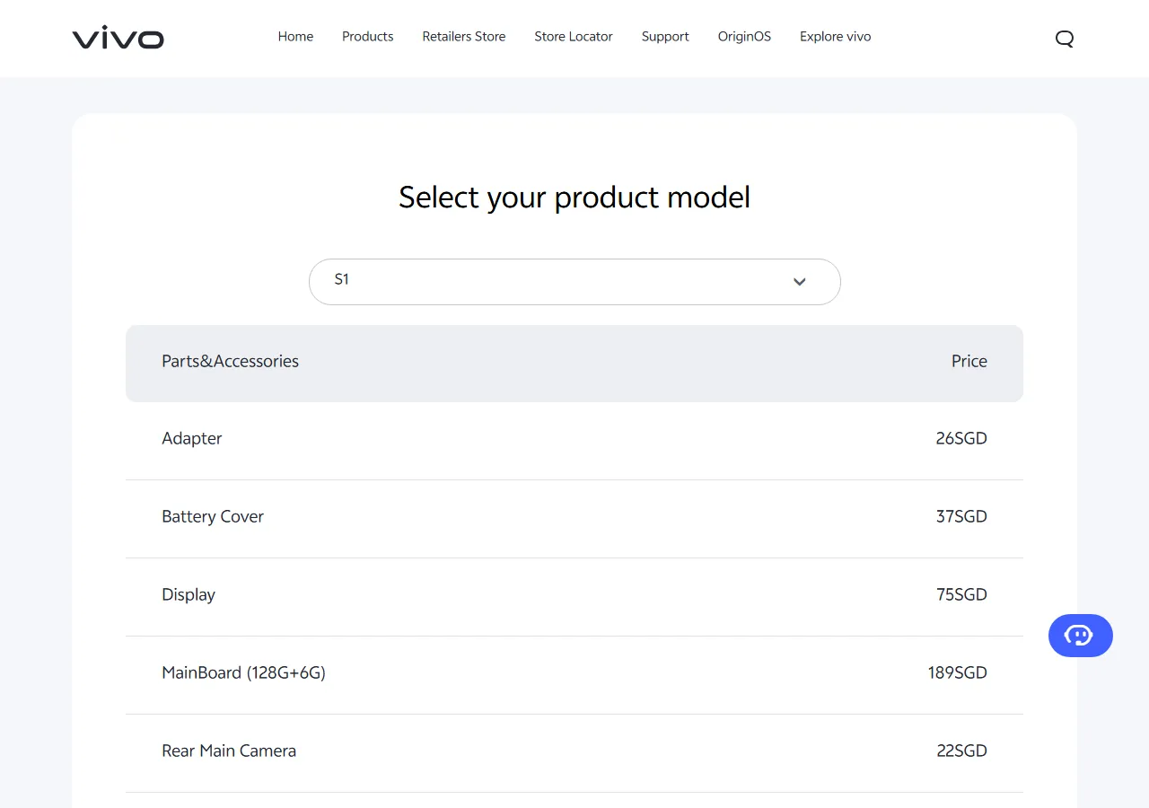Click the 75SGD price value
The width and height of the screenshot is (1149, 808).
(961, 595)
